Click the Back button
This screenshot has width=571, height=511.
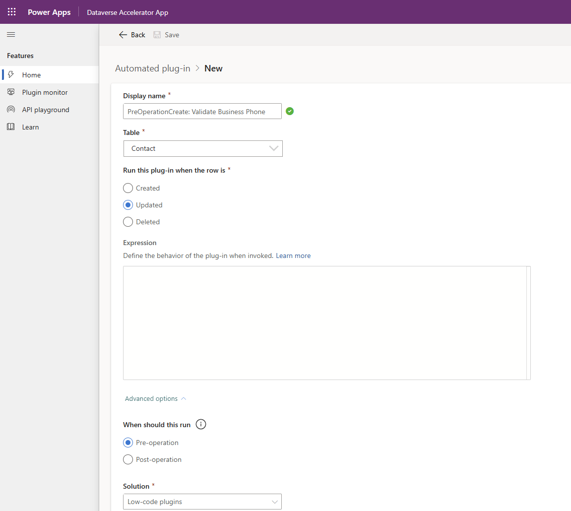tap(132, 35)
